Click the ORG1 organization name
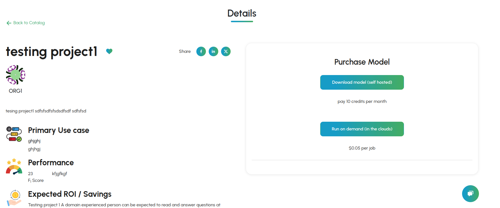500x208 pixels. point(15,91)
